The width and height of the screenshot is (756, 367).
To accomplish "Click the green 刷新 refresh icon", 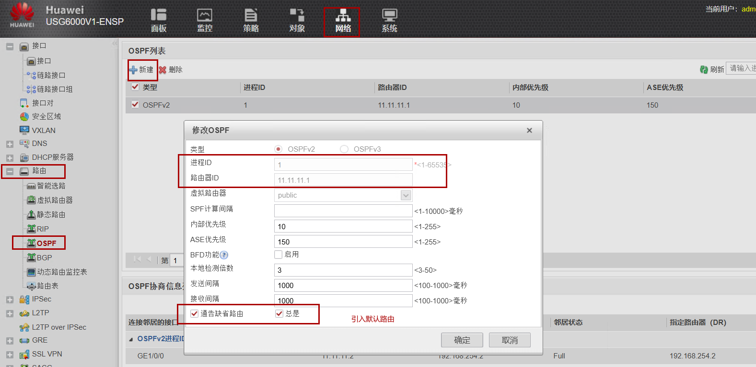I will point(704,69).
